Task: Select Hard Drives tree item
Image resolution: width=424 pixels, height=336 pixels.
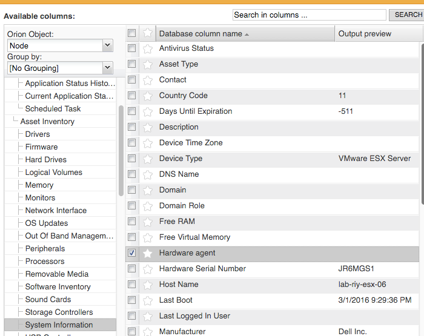Action: [45, 159]
